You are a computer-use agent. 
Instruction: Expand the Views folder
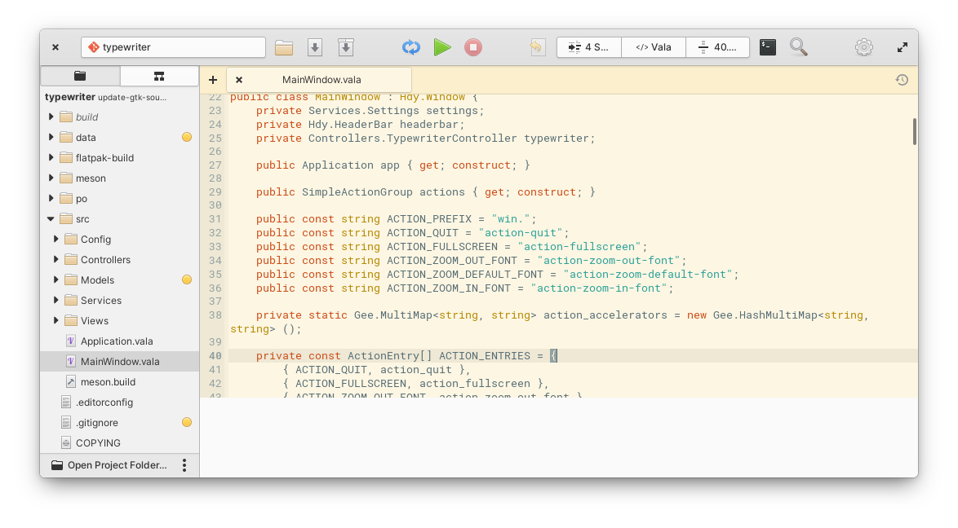pyautogui.click(x=55, y=320)
